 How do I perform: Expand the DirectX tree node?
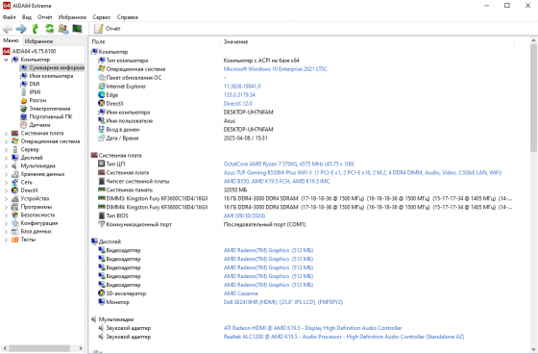pyautogui.click(x=6, y=190)
